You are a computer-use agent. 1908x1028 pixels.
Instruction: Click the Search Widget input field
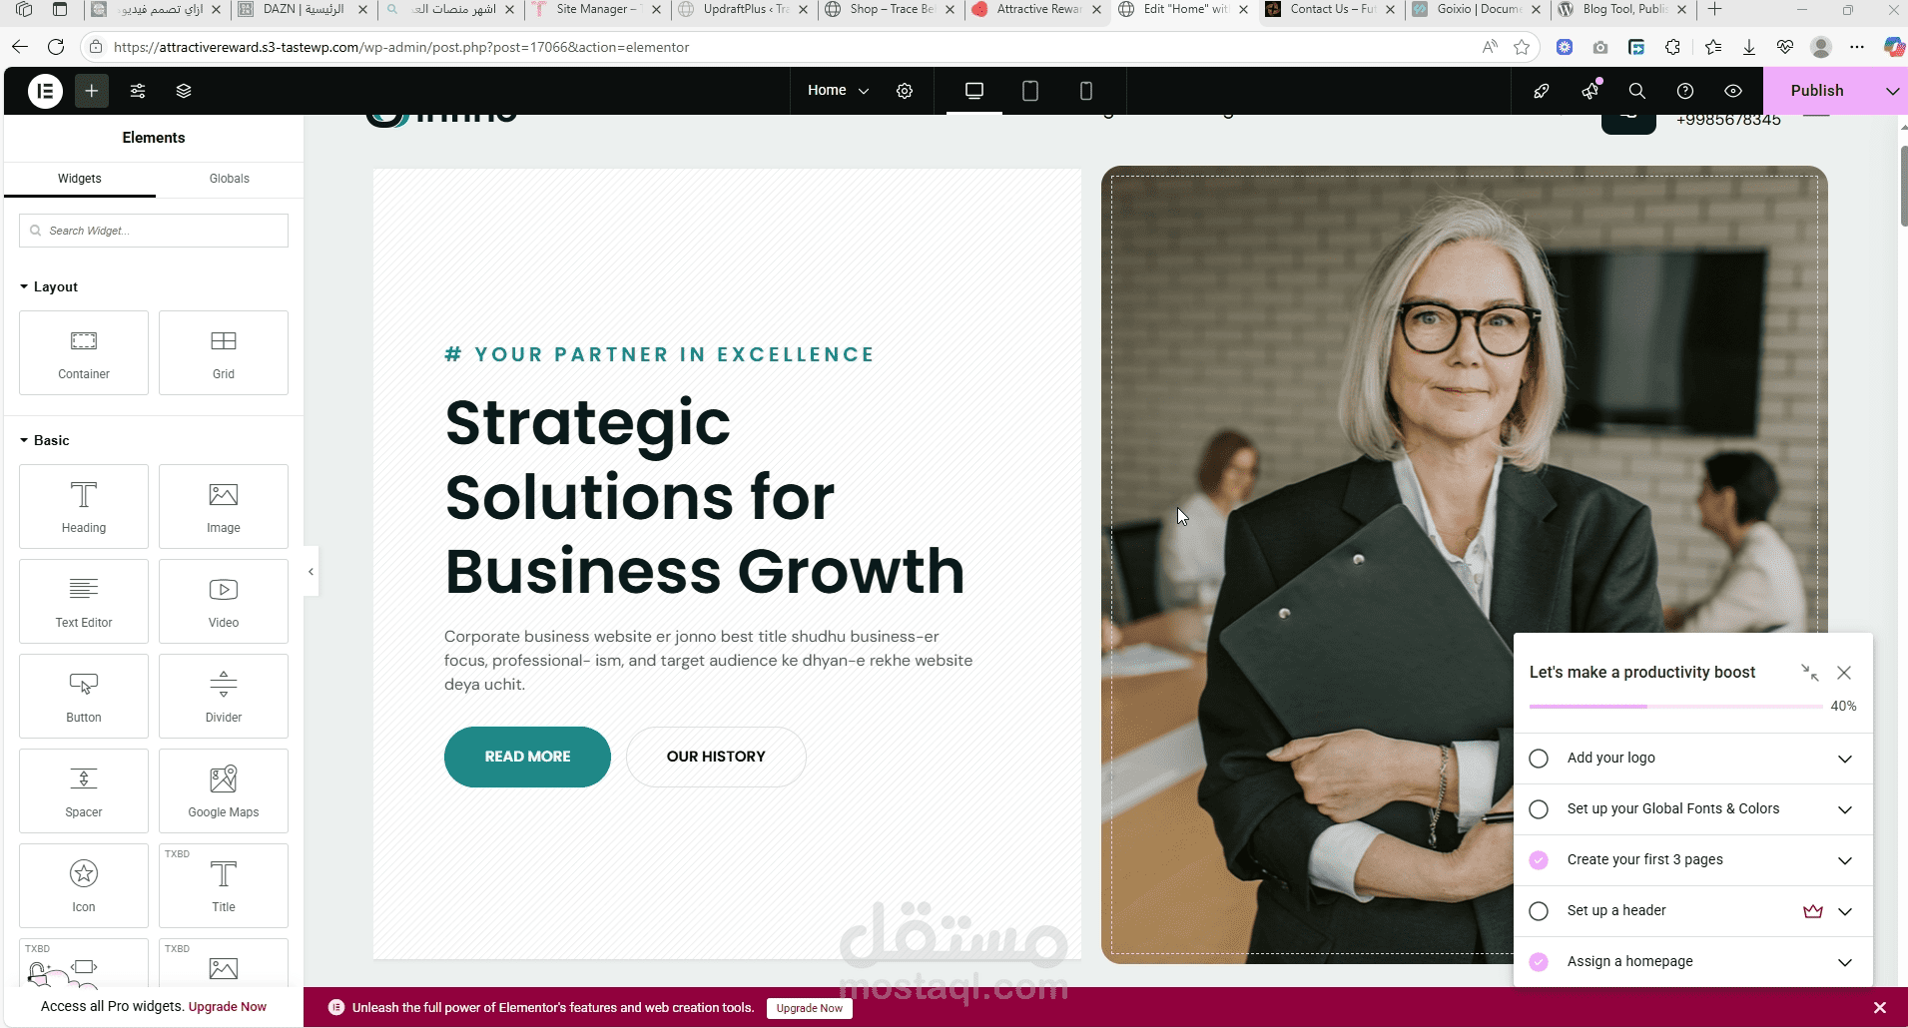[154, 231]
